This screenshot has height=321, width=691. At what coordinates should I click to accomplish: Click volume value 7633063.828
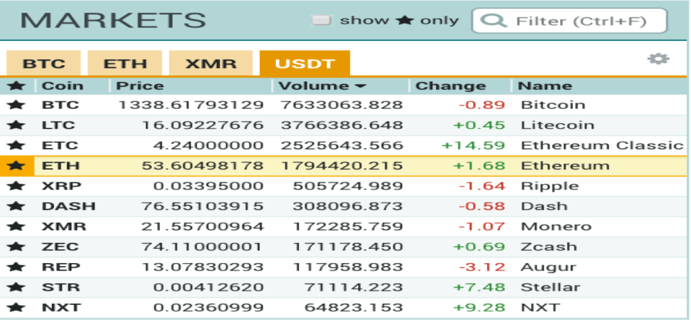click(341, 105)
